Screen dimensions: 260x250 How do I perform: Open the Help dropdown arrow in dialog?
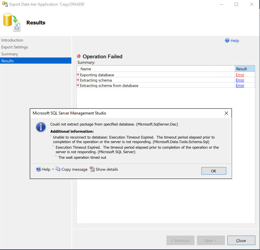tap(53, 169)
